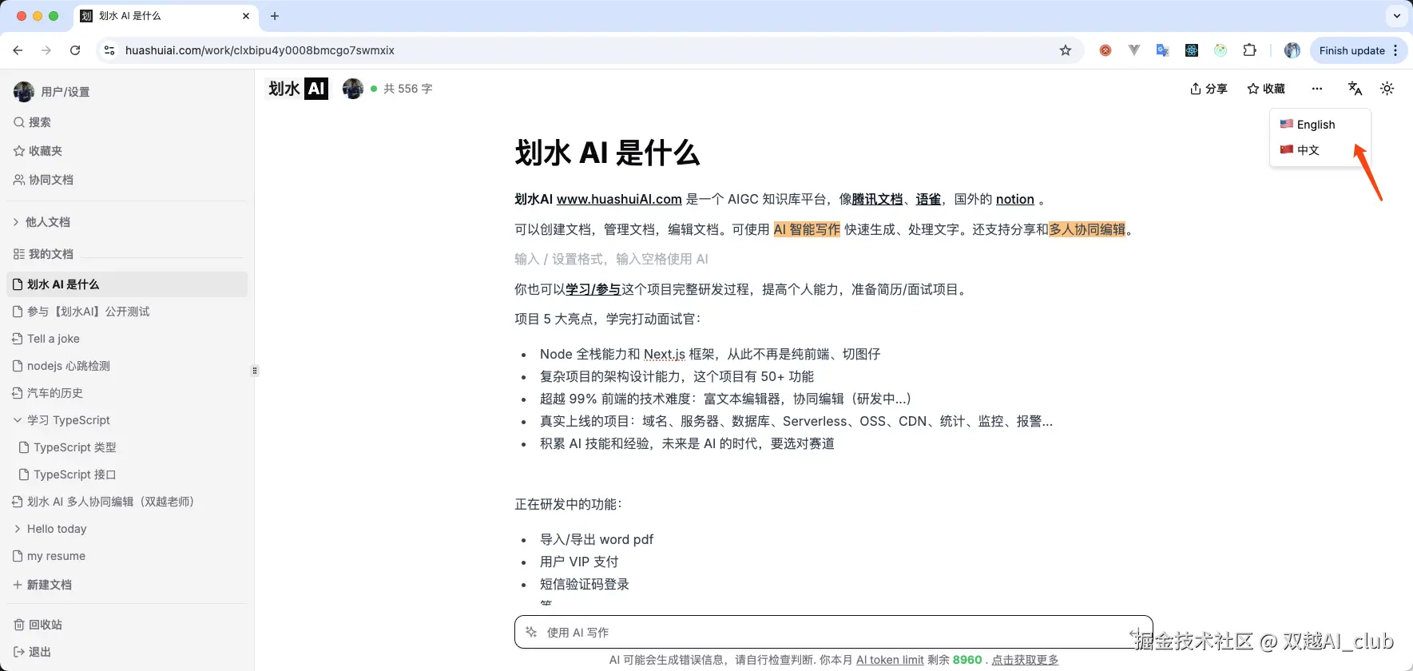
Task: Click the 共 556 字 word count
Action: pyautogui.click(x=407, y=89)
